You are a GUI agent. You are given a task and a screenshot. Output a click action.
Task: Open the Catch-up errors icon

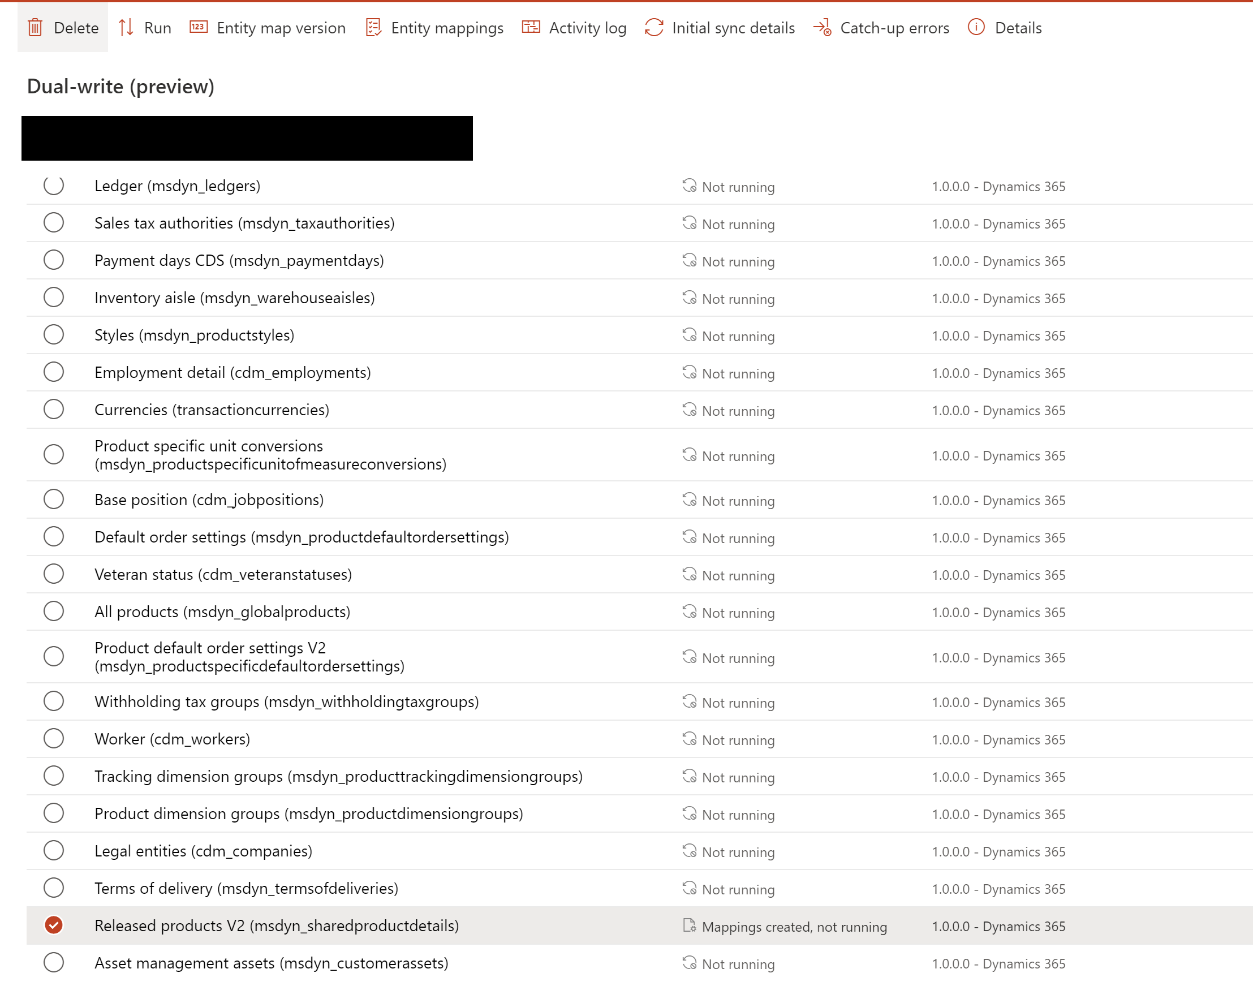pyautogui.click(x=822, y=28)
